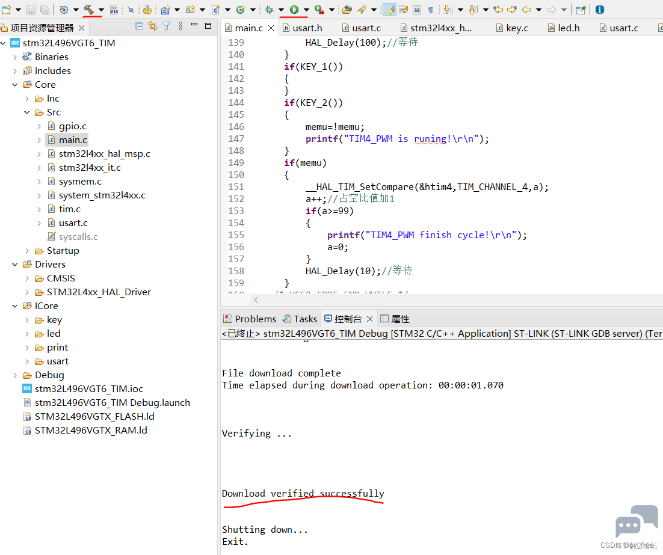Switch to stm32l4xx_h... editor tab
This screenshot has height=555, width=663.
pyautogui.click(x=436, y=28)
